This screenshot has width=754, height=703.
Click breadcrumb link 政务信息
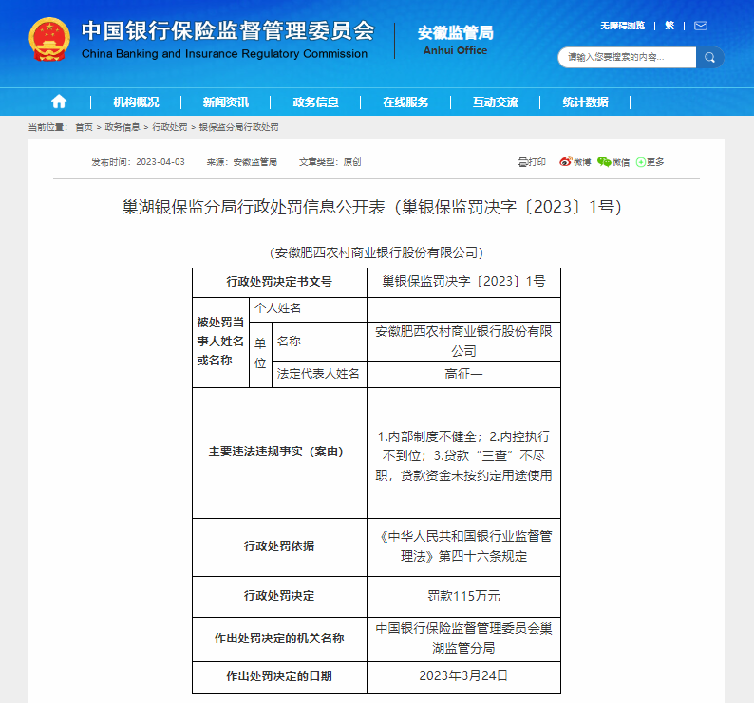click(123, 127)
